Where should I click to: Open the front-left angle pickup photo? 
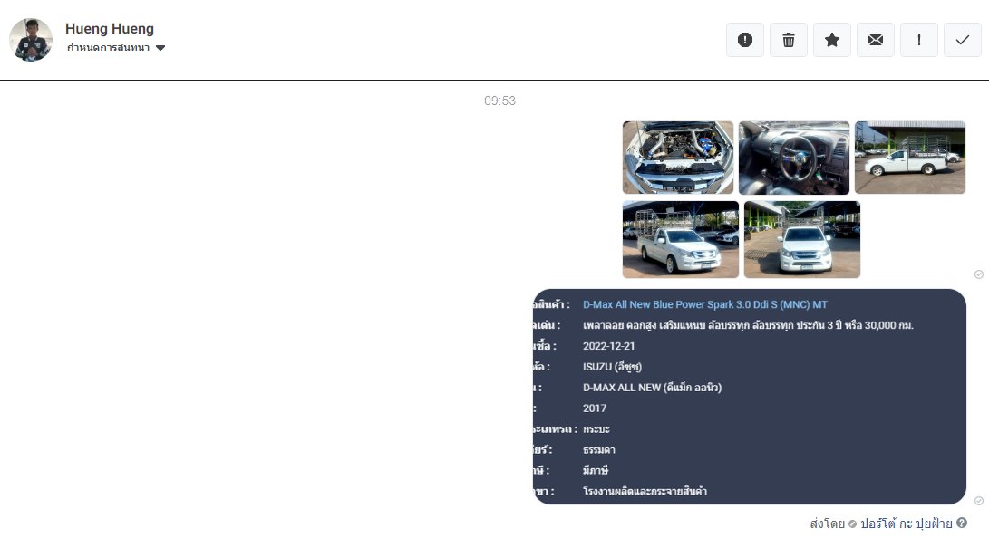pyautogui.click(x=681, y=239)
